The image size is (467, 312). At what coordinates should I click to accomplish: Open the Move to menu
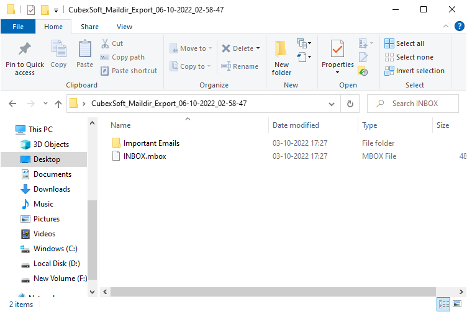click(x=191, y=48)
